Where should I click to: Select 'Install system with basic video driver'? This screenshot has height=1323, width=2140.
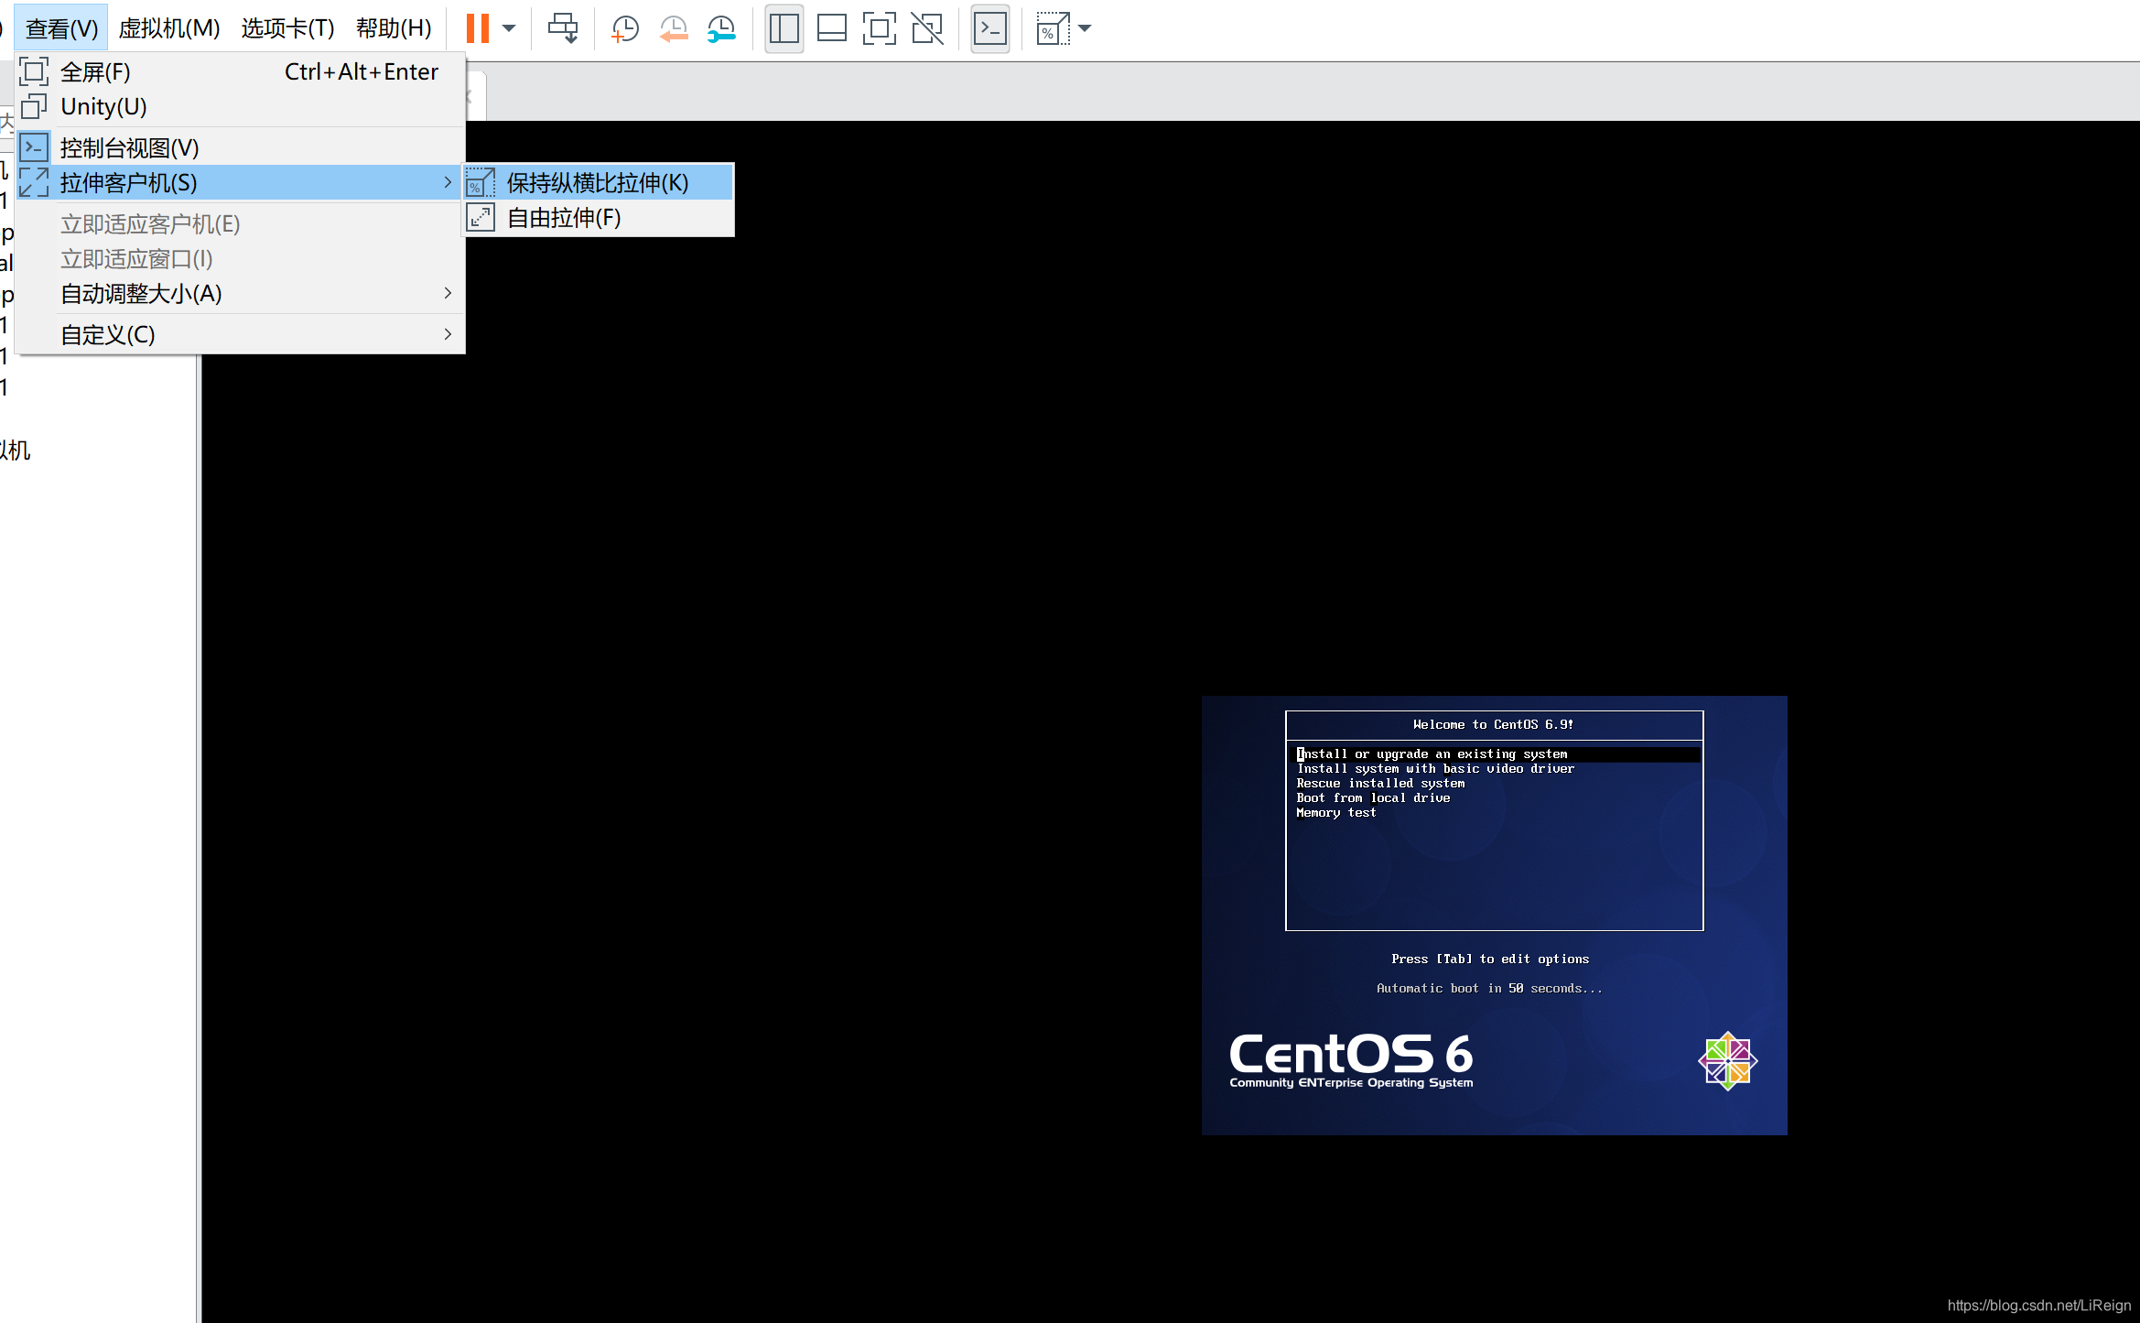[x=1435, y=768]
